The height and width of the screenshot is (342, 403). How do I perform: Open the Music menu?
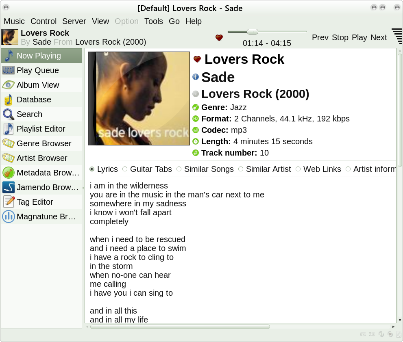click(x=14, y=21)
